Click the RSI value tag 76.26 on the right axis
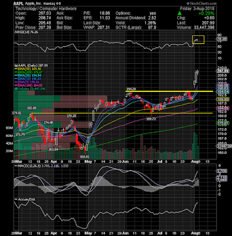 click(x=222, y=39)
